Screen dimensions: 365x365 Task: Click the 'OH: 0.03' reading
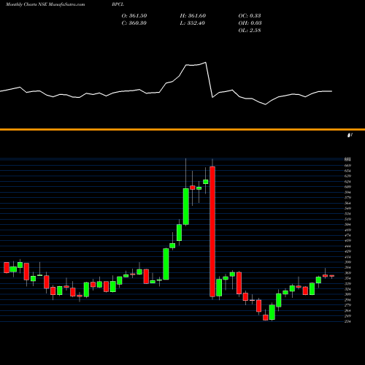pyautogui.click(x=250, y=23)
